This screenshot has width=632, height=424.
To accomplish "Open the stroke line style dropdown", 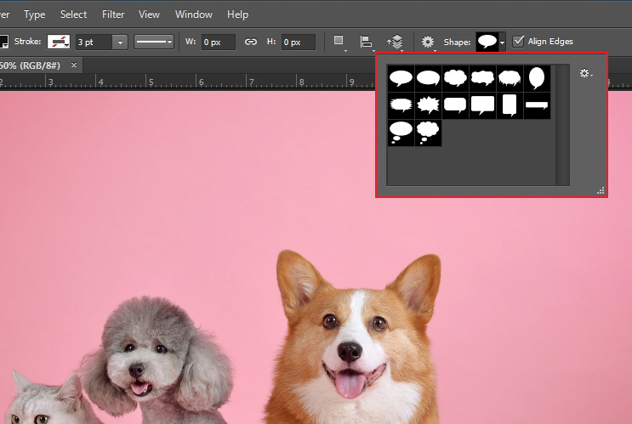I will (154, 42).
